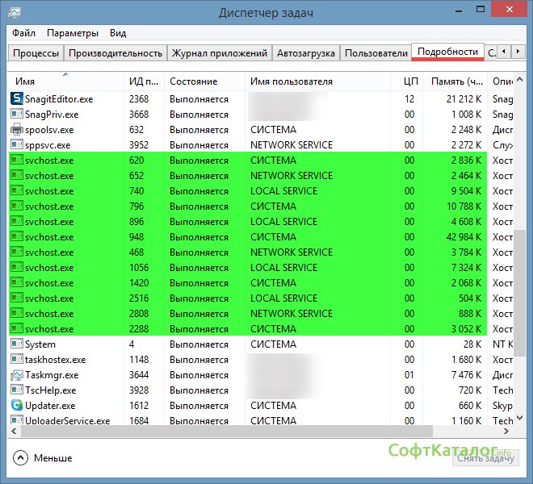The width and height of the screenshot is (533, 484).
Task: Collapse view with the Меньше chevron
Action: (20, 457)
